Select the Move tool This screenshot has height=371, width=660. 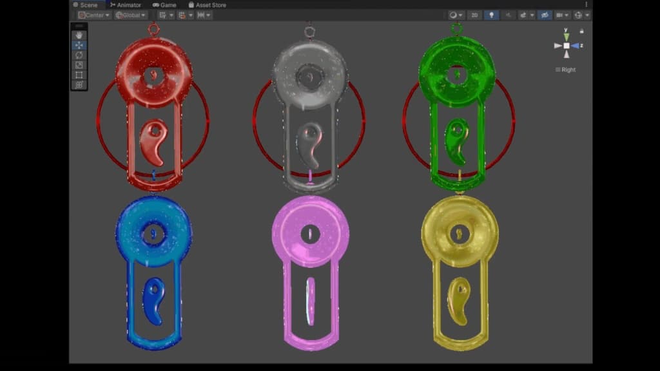click(x=79, y=45)
